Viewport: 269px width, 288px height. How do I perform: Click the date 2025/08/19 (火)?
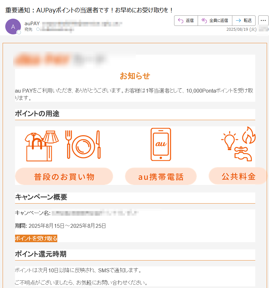point(242,29)
